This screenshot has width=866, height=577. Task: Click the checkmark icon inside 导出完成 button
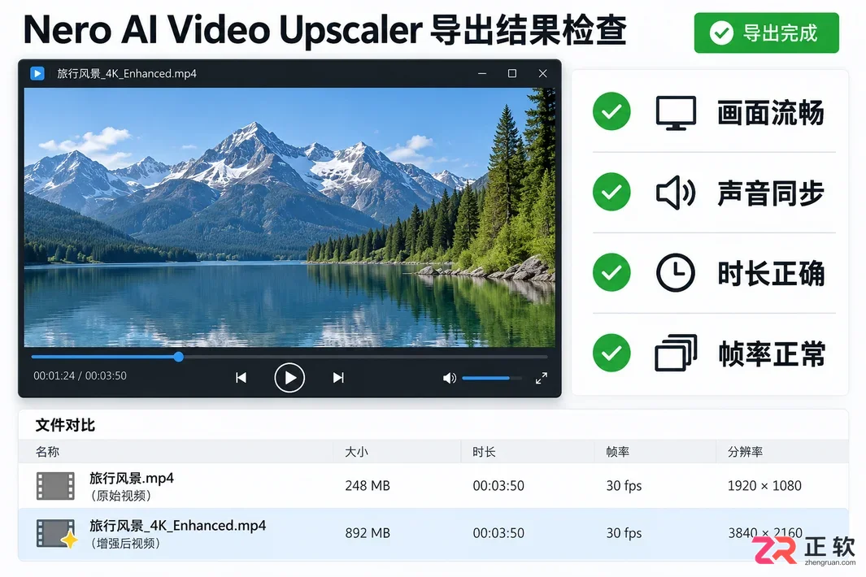pos(721,33)
